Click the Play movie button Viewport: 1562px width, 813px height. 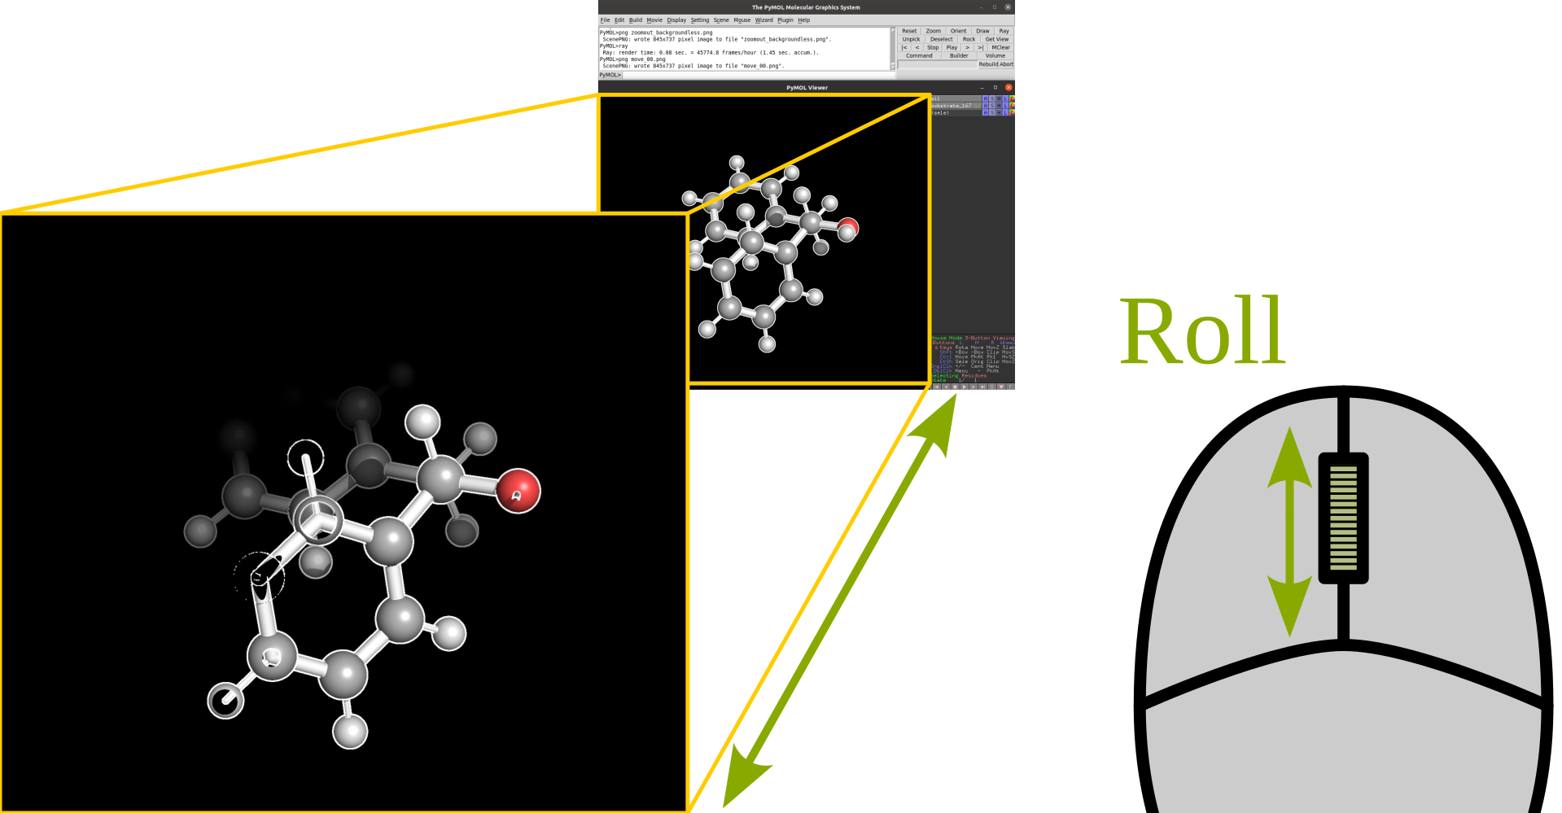point(952,47)
